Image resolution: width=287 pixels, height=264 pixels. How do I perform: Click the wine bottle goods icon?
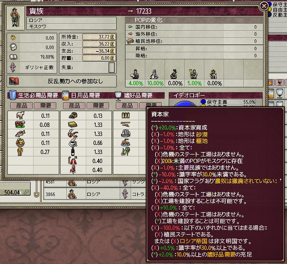(73, 152)
